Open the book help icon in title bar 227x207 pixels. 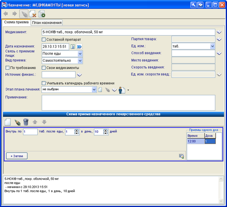(200, 5)
